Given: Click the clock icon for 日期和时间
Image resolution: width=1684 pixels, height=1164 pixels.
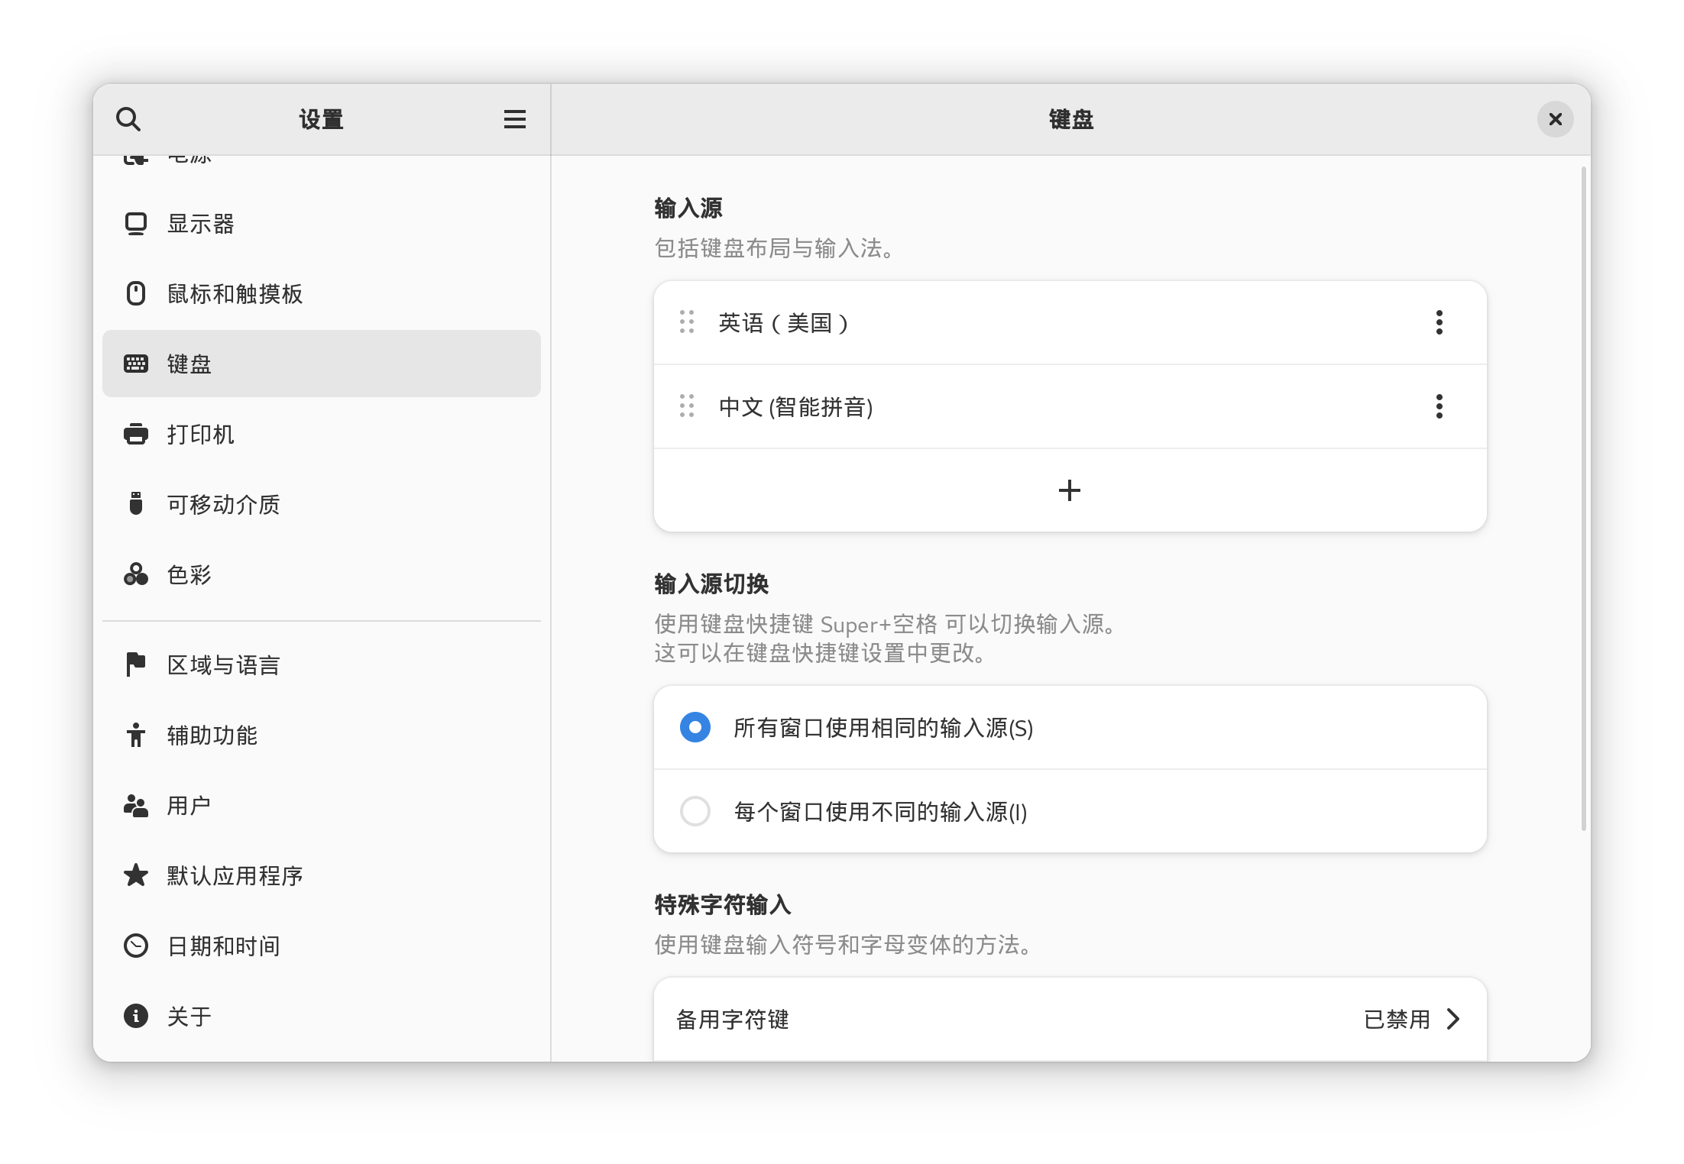Looking at the screenshot, I should click(136, 946).
